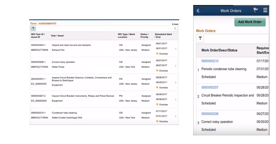Click Overdue warning icon for task 0000000204-1
276x144 pixels.
pos(157,53)
